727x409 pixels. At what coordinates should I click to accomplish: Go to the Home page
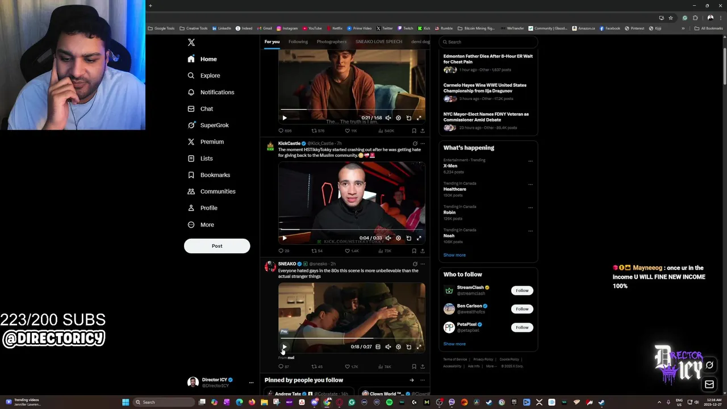pos(202,59)
